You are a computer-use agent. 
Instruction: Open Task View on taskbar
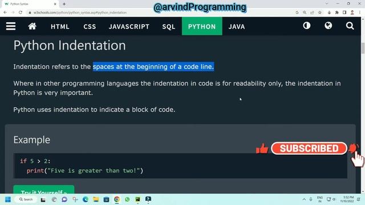[43, 199]
